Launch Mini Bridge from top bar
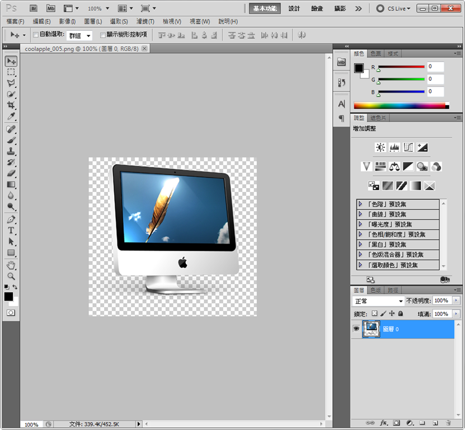The height and width of the screenshot is (430, 465). 51,8
